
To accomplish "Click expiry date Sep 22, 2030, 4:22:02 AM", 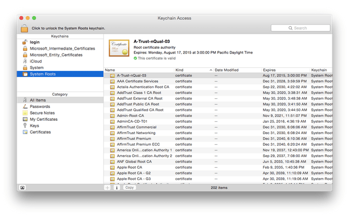I will 285,87.
